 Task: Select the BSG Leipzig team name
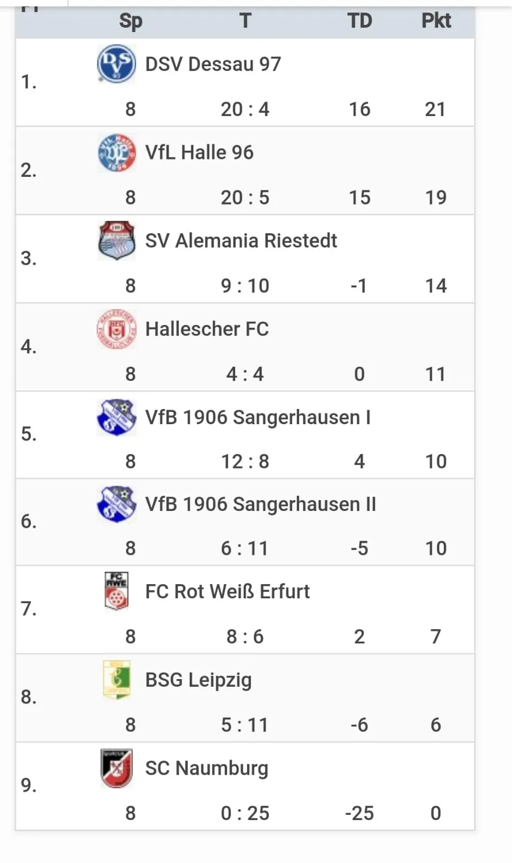pos(198,680)
